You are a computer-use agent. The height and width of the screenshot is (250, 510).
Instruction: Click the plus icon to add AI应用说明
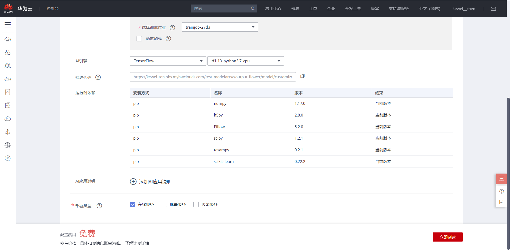[133, 182]
